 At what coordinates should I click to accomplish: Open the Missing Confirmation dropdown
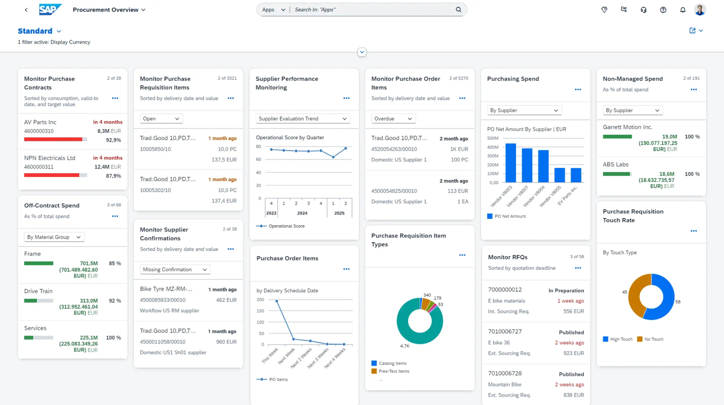coord(175,270)
